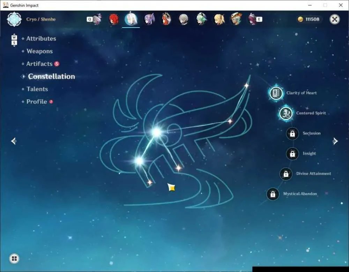View the Profile section
The image size is (349, 272).
pyautogui.click(x=37, y=101)
